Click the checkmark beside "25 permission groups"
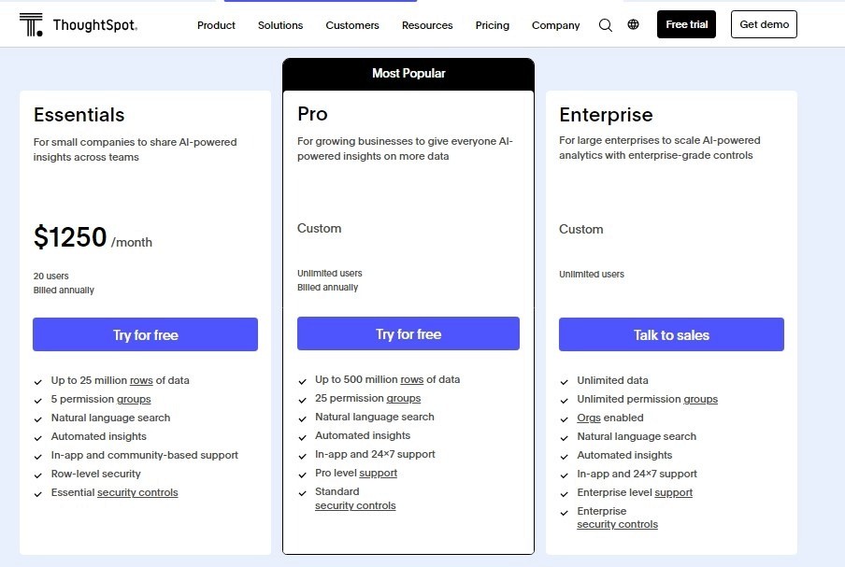This screenshot has height=567, width=845. tap(301, 399)
